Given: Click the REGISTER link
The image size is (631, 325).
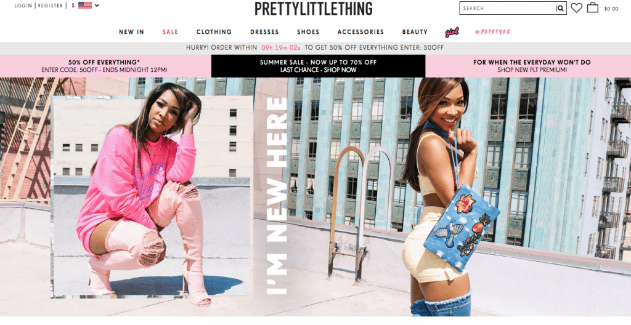Looking at the screenshot, I should [51, 6].
